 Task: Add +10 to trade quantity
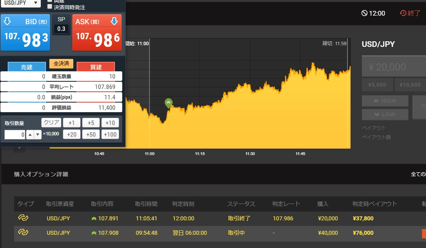pos(110,123)
